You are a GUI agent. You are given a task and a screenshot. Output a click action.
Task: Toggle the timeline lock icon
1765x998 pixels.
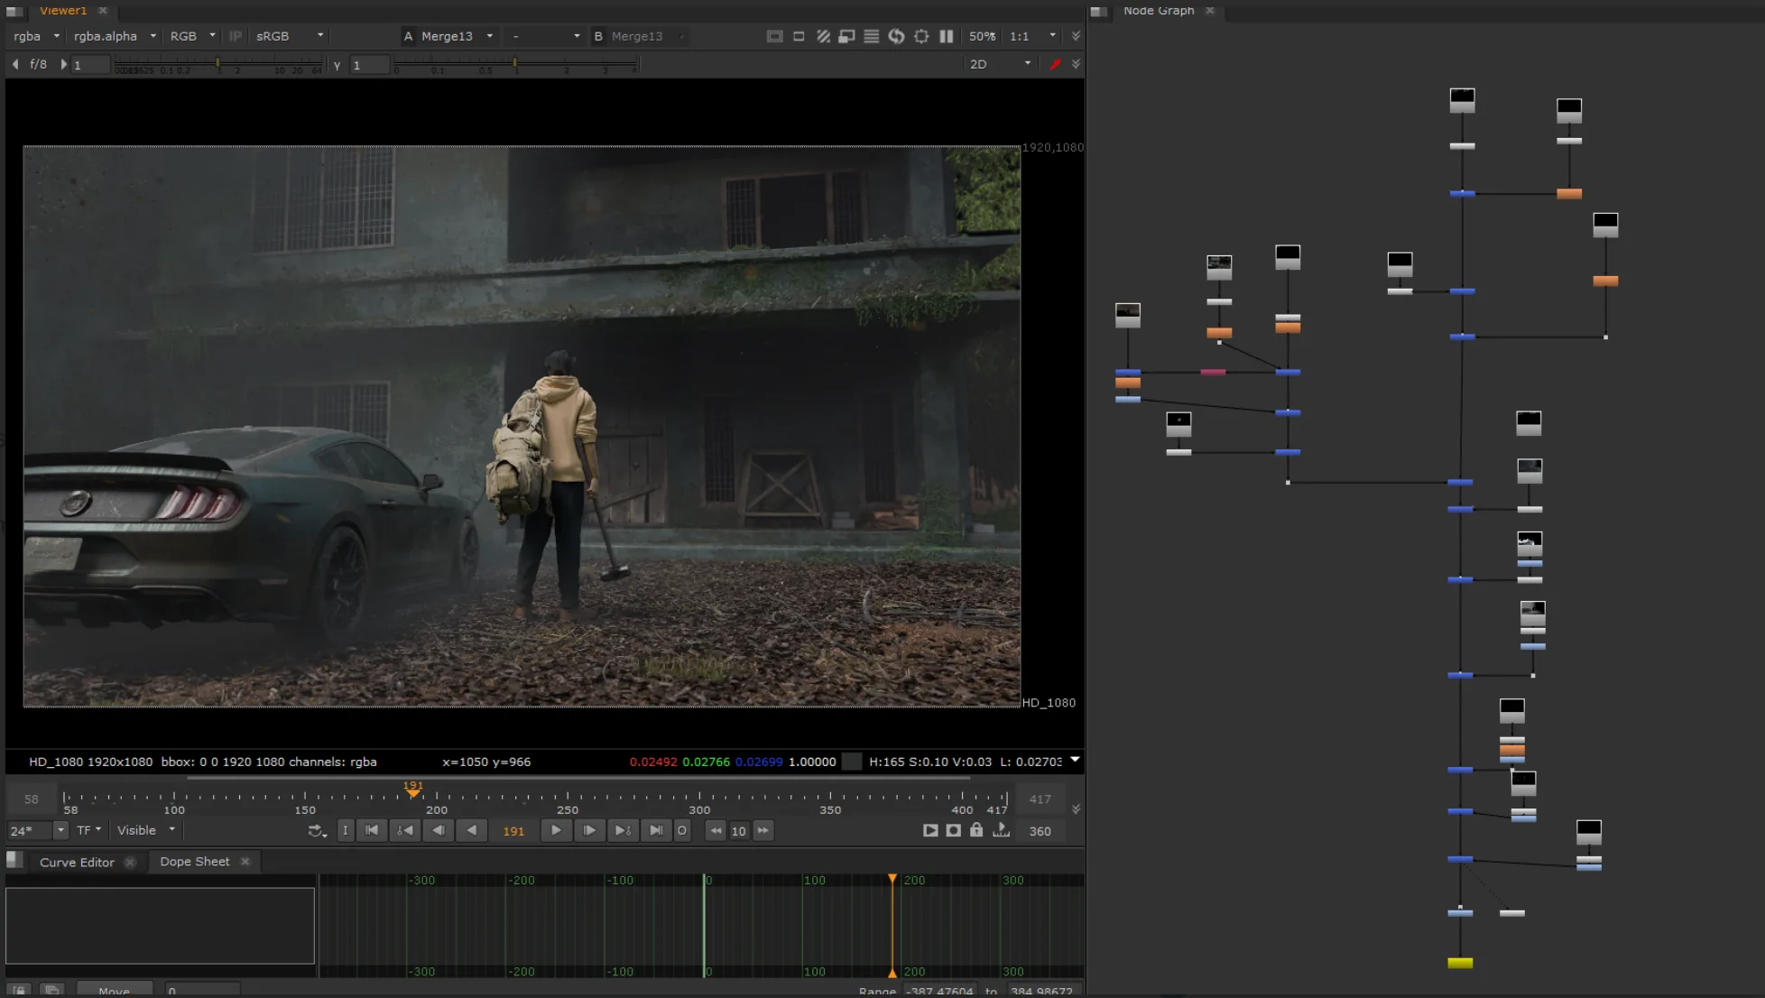(x=976, y=830)
